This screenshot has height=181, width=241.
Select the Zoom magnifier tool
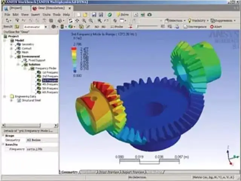click(x=84, y=21)
